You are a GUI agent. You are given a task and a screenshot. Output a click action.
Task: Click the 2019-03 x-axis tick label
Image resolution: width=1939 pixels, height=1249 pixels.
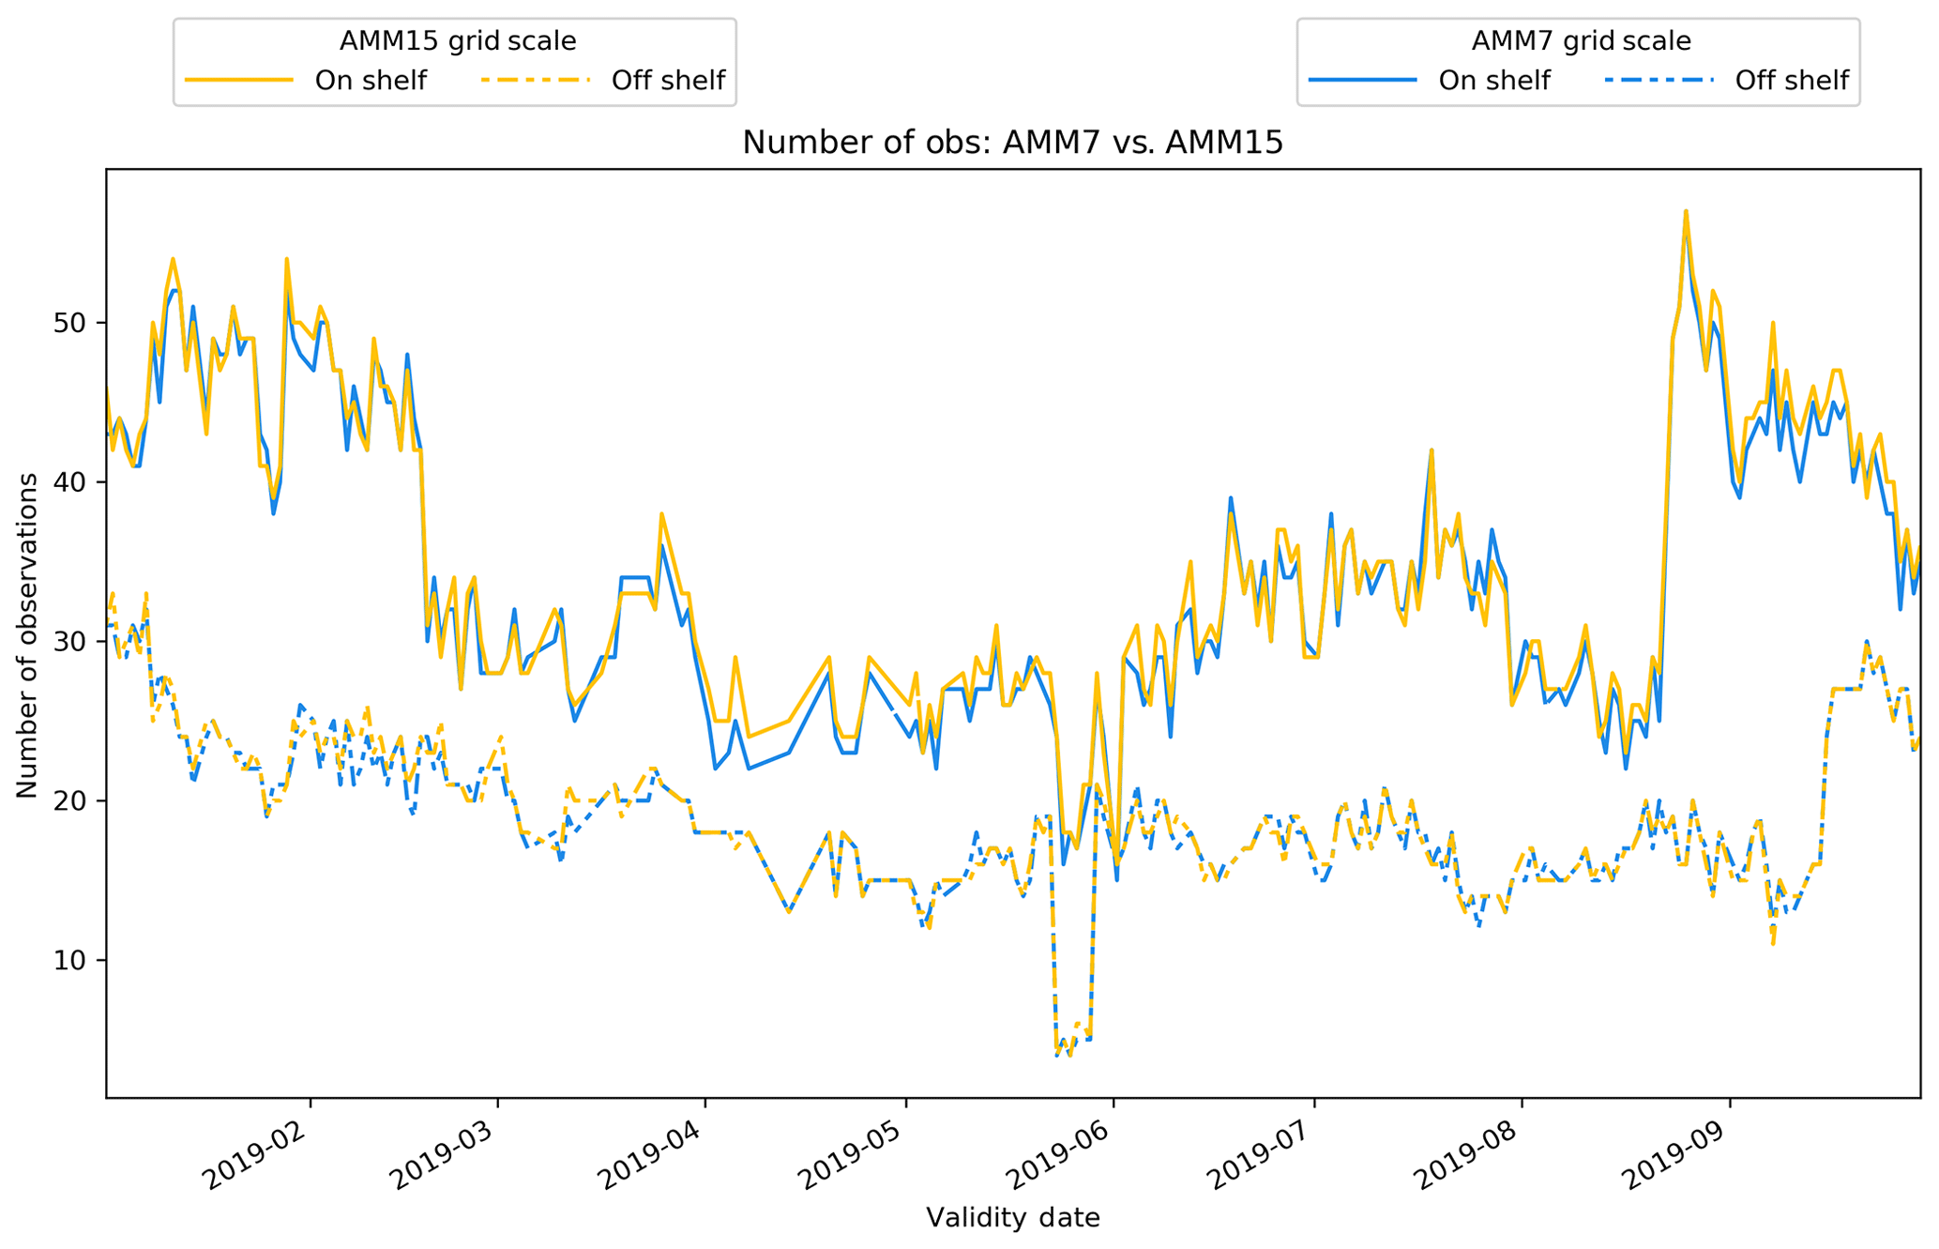tap(442, 1155)
